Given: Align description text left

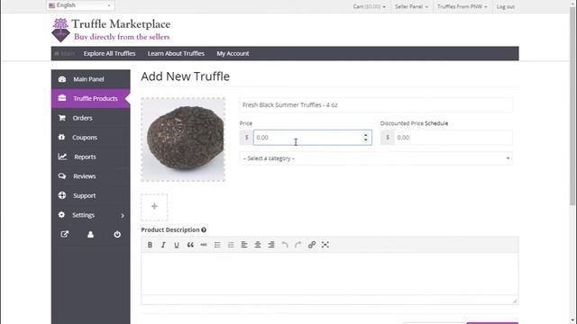Looking at the screenshot, I should point(244,245).
